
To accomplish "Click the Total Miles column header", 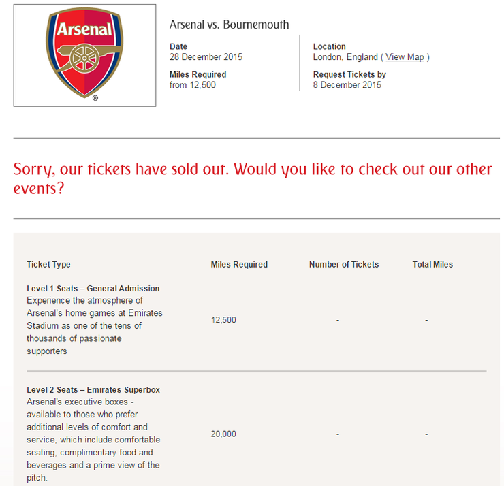I will click(432, 265).
